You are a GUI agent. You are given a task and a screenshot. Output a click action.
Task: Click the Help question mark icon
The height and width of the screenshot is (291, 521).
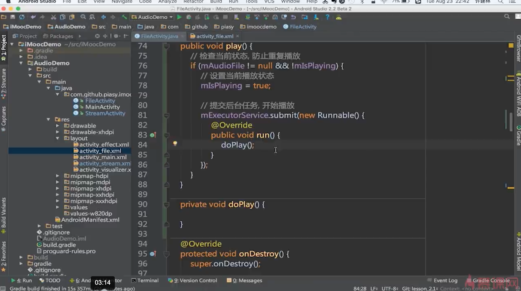coord(327,17)
